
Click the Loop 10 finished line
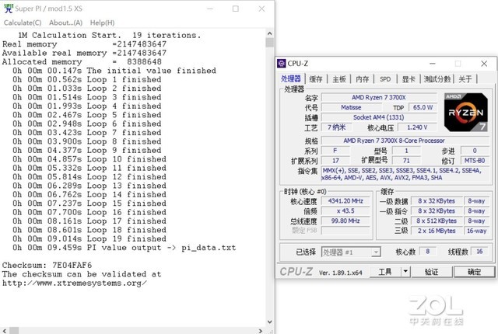(x=89, y=159)
